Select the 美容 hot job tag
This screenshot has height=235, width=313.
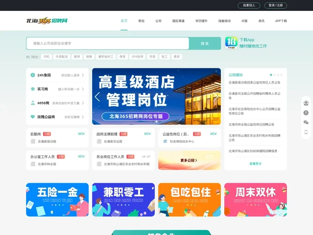point(176,57)
